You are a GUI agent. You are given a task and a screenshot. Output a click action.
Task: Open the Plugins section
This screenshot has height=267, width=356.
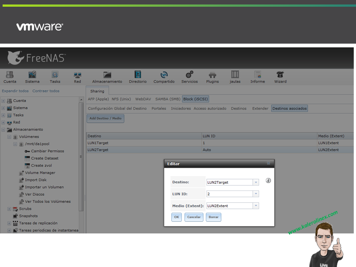pos(212,76)
